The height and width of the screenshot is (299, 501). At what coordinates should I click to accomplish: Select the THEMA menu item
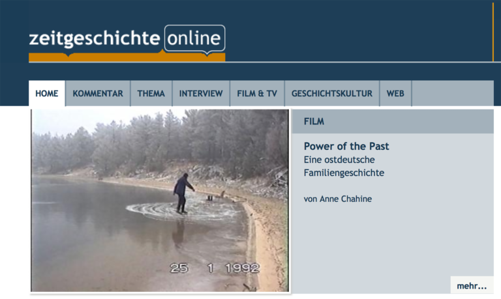[151, 94]
